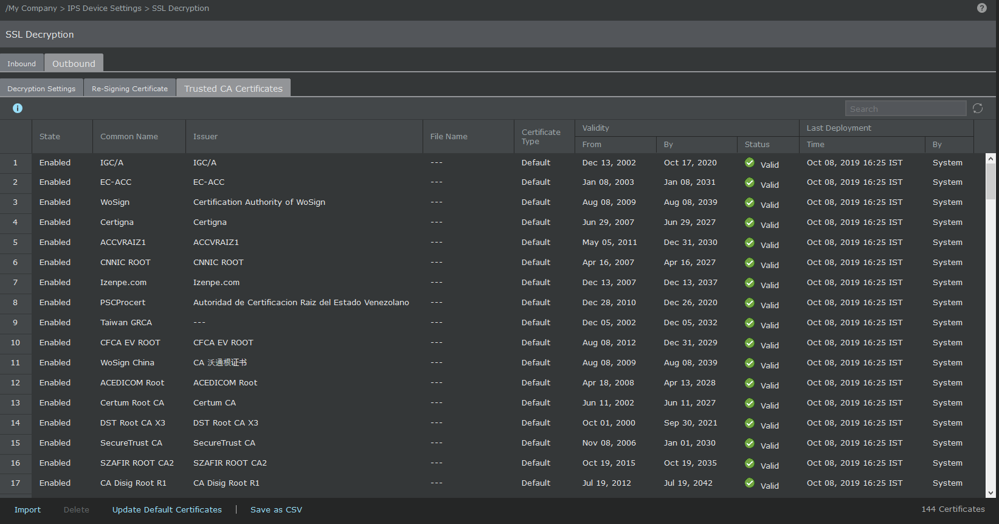The image size is (999, 524).
Task: Focus the Search input field
Action: pos(905,108)
